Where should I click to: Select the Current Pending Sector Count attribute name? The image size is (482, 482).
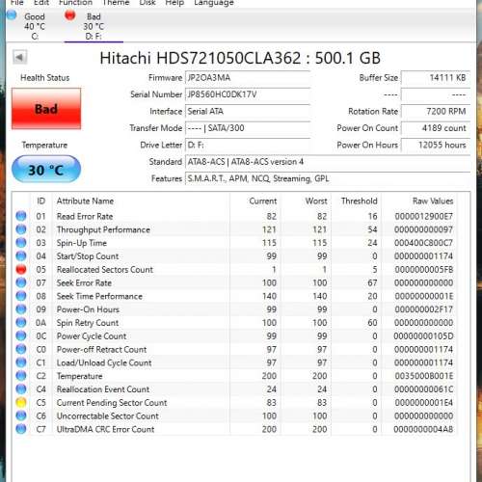(x=112, y=403)
